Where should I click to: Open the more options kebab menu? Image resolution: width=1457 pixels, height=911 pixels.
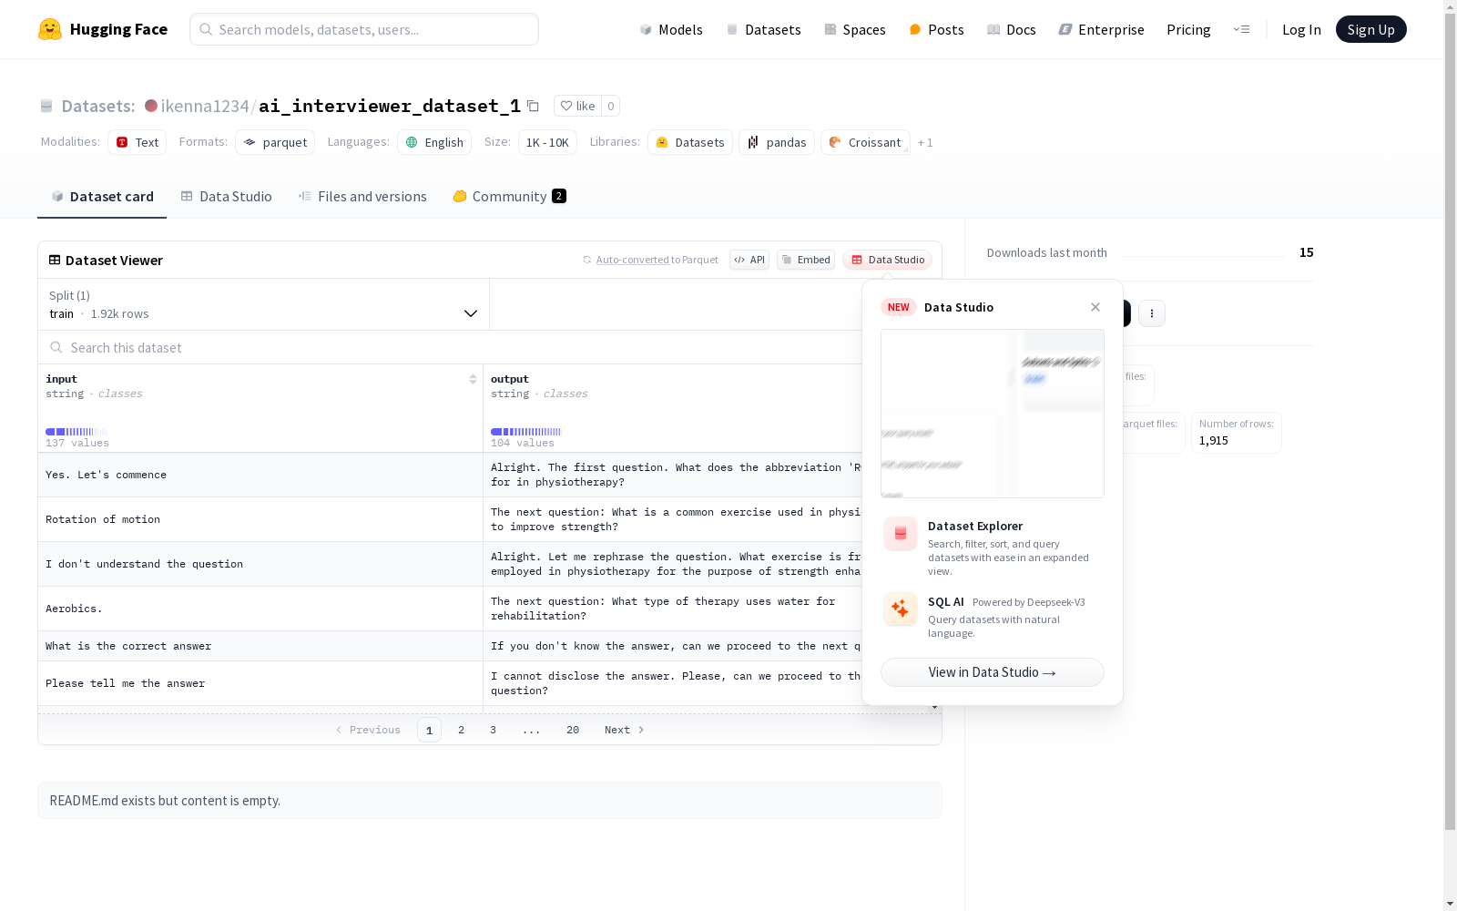[1152, 313]
